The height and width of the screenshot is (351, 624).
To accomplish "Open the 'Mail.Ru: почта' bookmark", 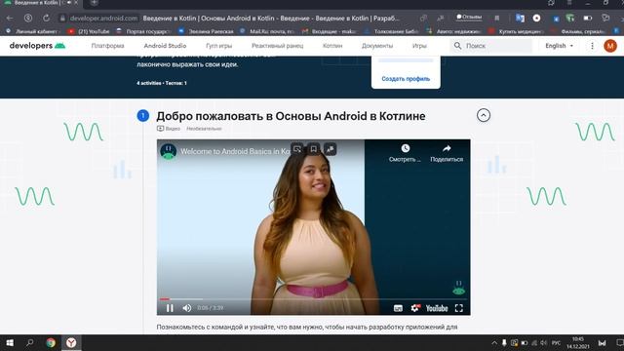I will pos(268,31).
